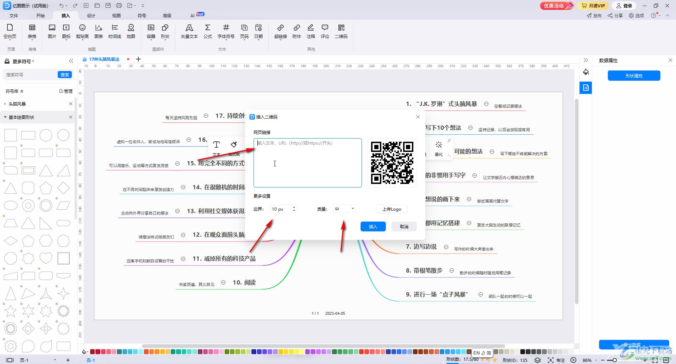The width and height of the screenshot is (676, 364).
Task: Open the 剪贴画 clip art tool
Action: tap(82, 31)
